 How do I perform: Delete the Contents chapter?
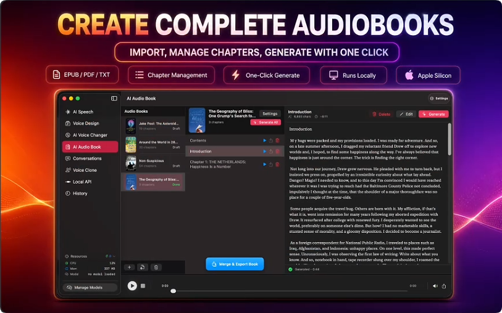coord(277,140)
